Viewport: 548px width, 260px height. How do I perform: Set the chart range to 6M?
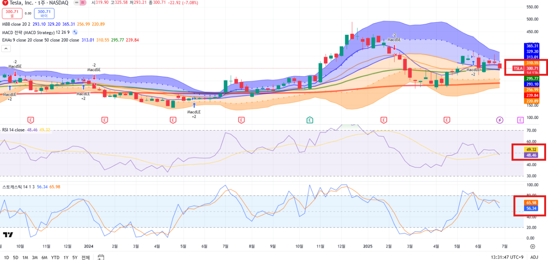(x=45, y=257)
